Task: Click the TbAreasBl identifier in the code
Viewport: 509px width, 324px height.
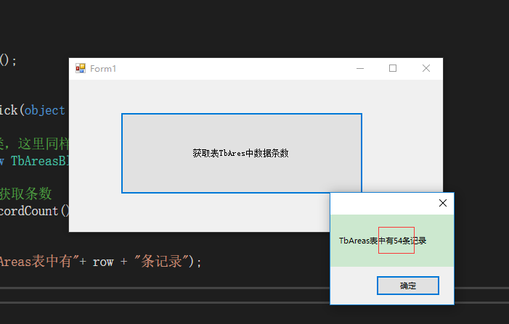Action: (x=40, y=161)
